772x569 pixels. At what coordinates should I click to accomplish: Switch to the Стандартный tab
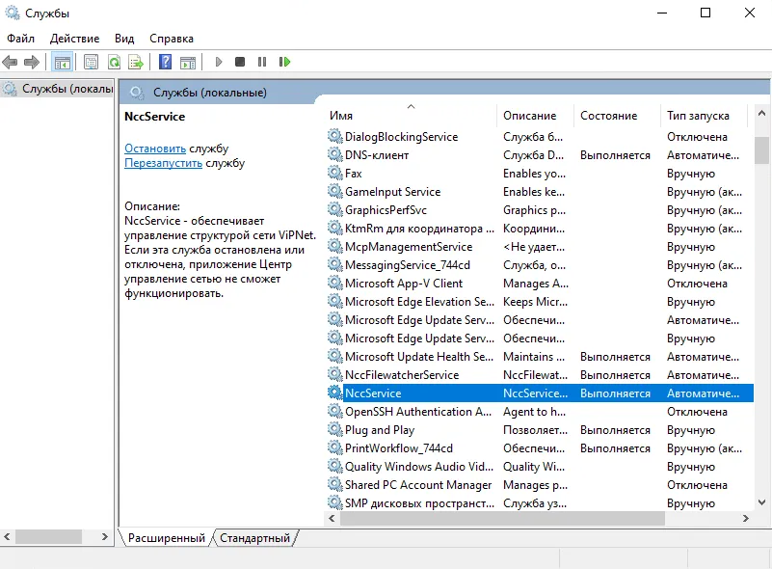coord(254,538)
